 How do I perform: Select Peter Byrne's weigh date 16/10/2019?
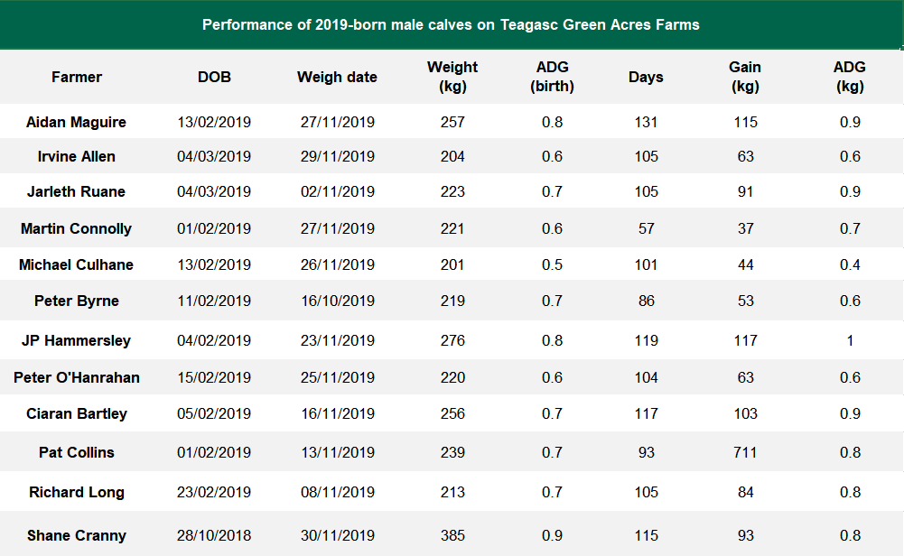[338, 301]
